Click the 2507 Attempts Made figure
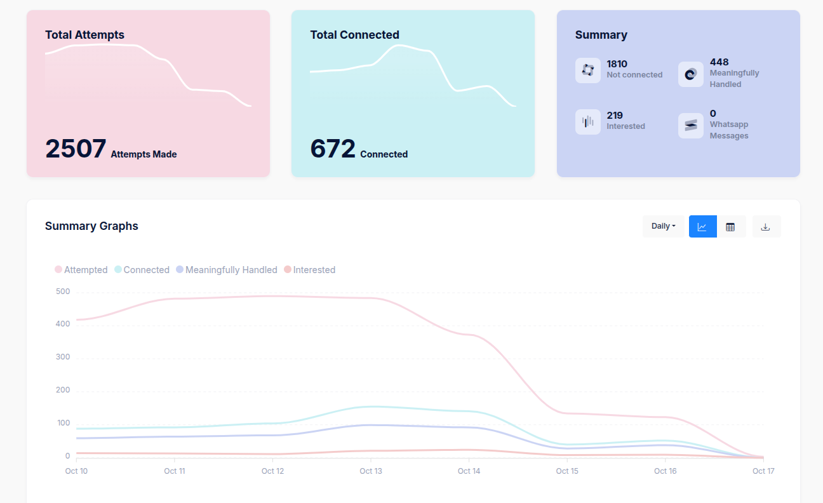Screen dimensions: 823x503 [110, 149]
